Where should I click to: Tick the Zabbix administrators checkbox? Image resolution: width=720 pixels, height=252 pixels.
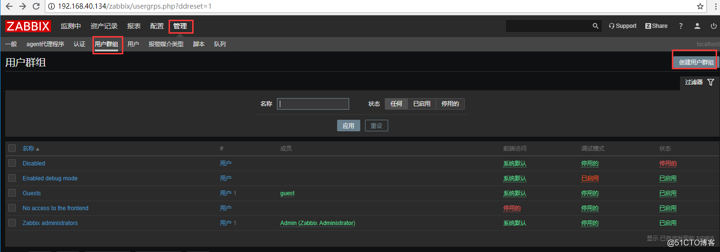pos(12,223)
